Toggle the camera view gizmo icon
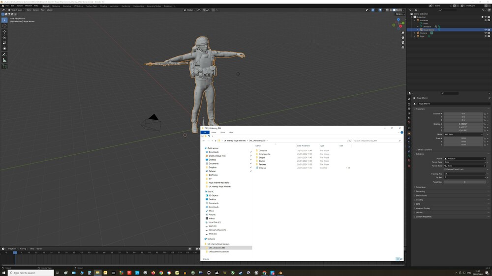This screenshot has width=492, height=276. [402, 42]
